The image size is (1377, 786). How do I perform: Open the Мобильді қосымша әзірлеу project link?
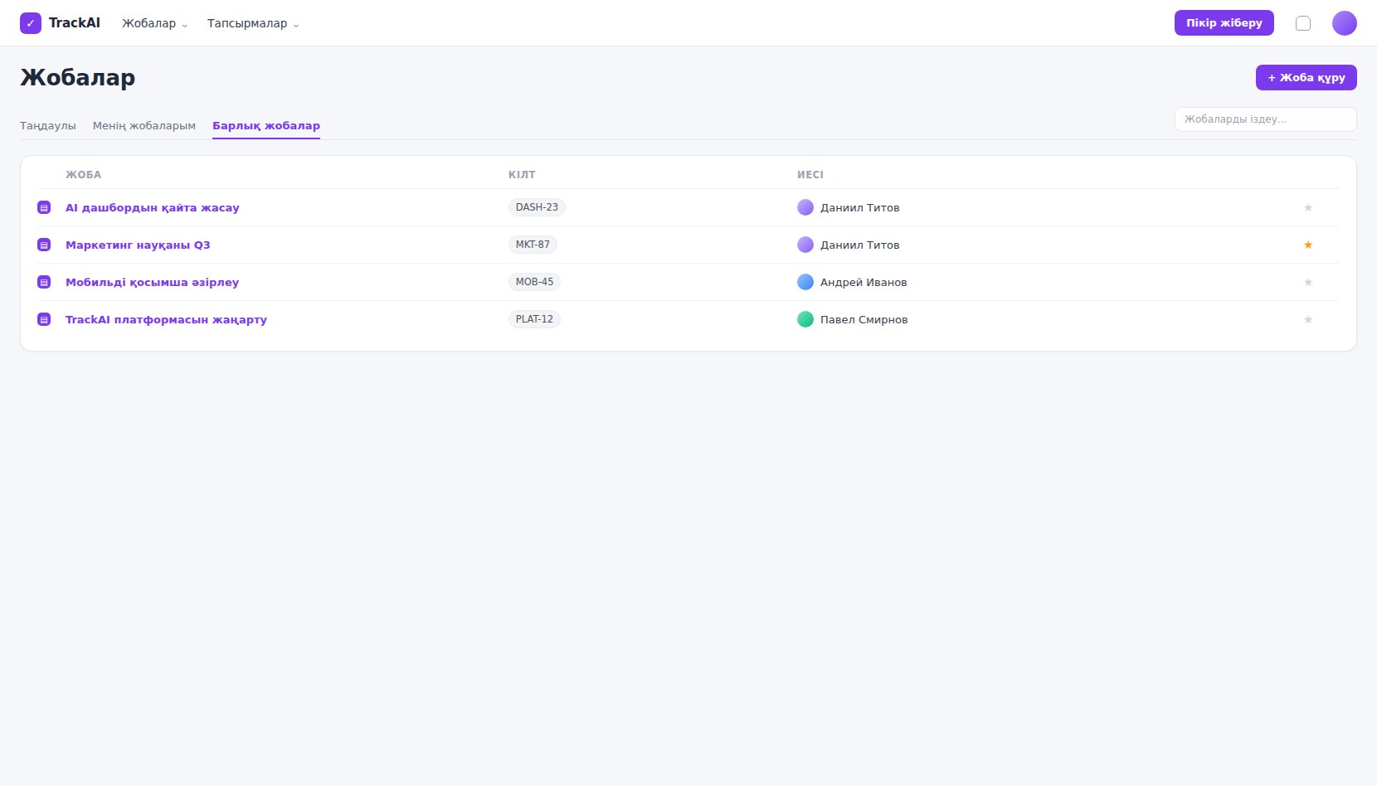[x=153, y=282]
